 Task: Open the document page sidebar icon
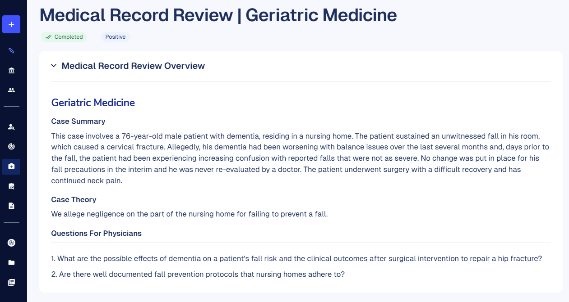[x=11, y=206]
